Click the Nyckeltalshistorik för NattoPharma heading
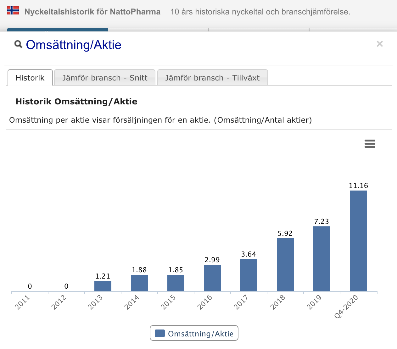Viewport: 397px width, 349px height. click(92, 12)
